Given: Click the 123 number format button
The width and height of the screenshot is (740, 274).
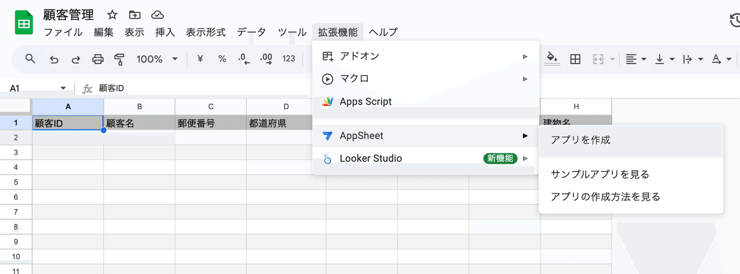Looking at the screenshot, I should click(289, 59).
